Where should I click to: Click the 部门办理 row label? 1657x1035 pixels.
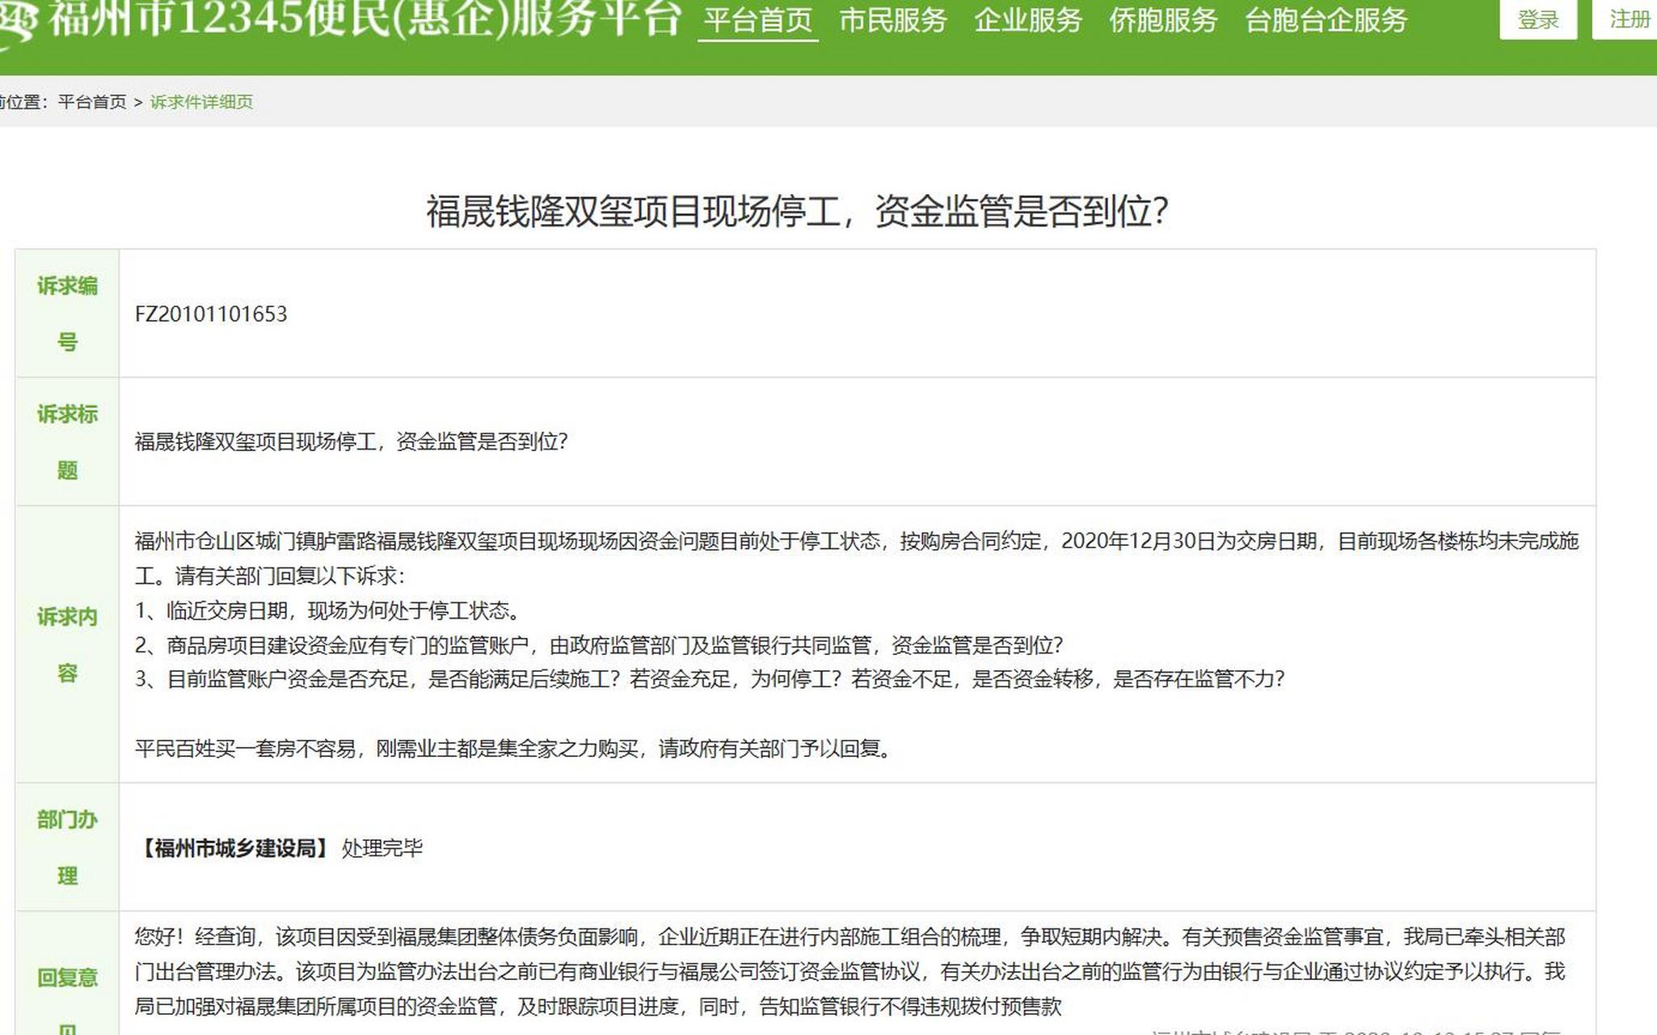coord(67,847)
